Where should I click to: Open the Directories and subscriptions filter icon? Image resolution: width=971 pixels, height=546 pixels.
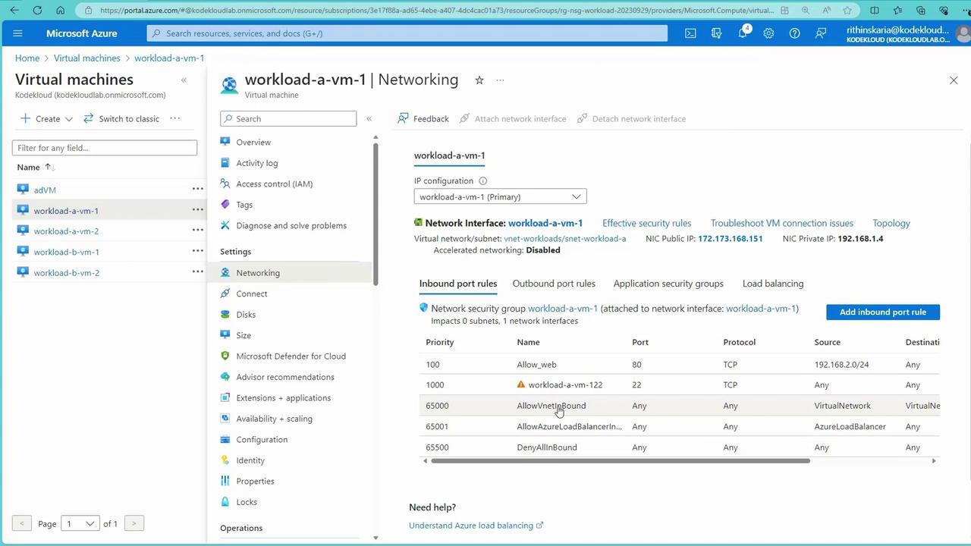pos(717,33)
